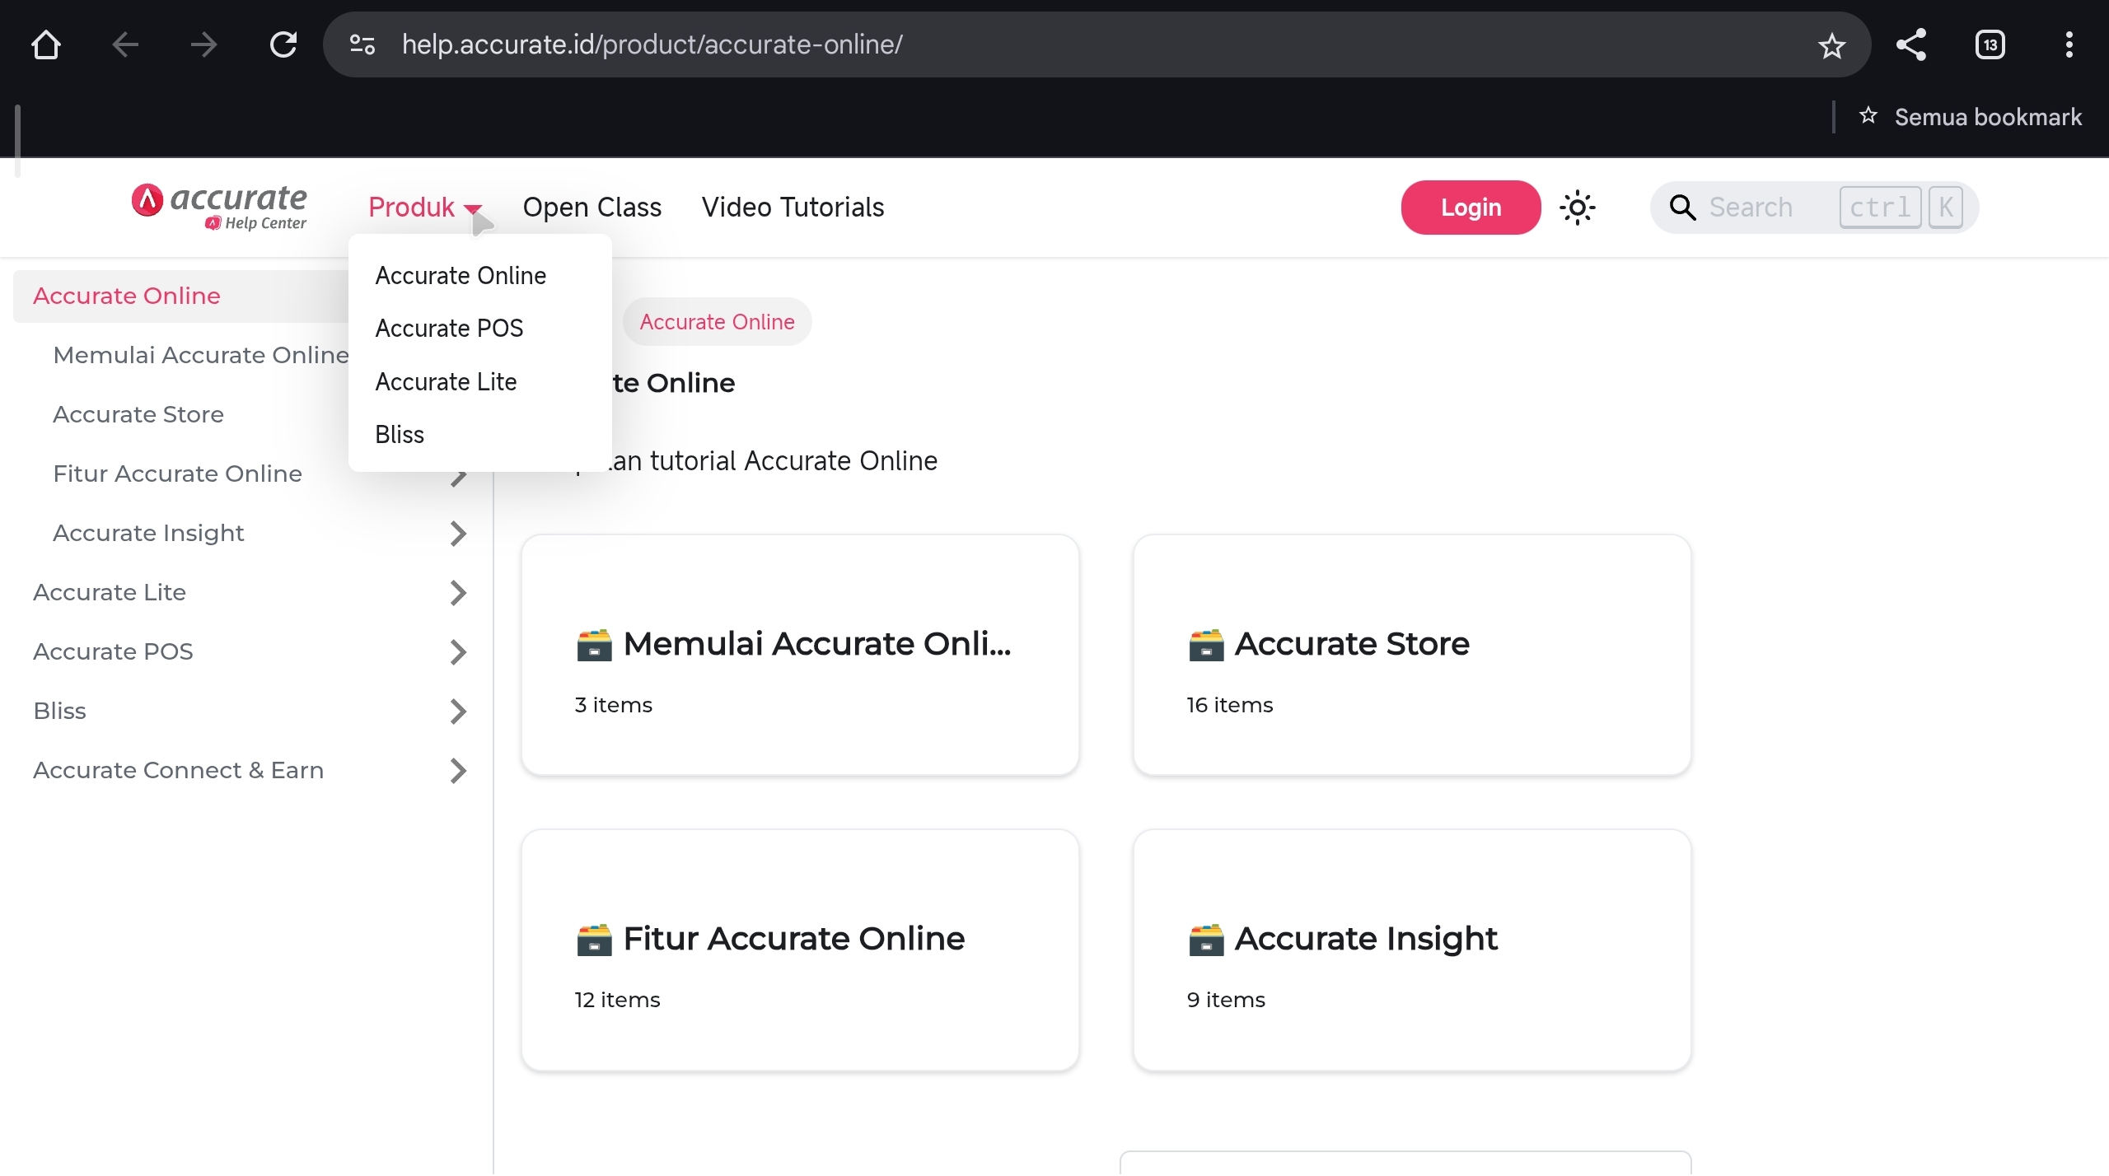Click the browser home icon
This screenshot has height=1176, width=2109.
pyautogui.click(x=46, y=44)
